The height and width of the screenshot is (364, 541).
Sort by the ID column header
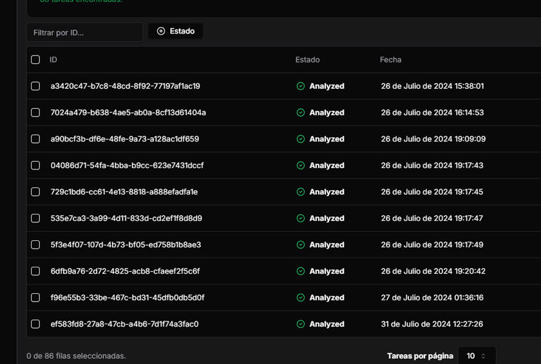(53, 60)
